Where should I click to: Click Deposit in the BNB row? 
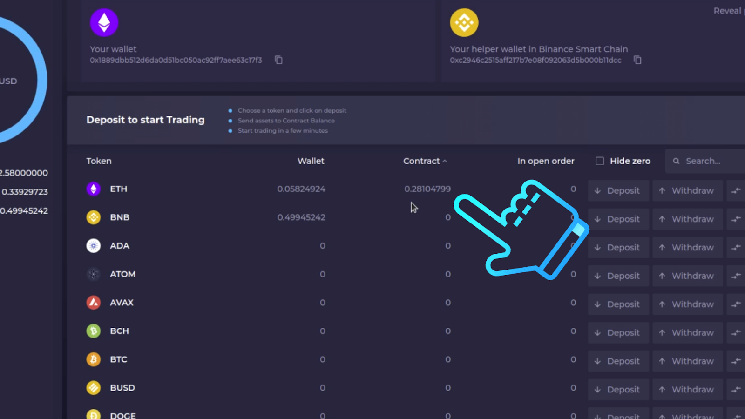click(618, 219)
